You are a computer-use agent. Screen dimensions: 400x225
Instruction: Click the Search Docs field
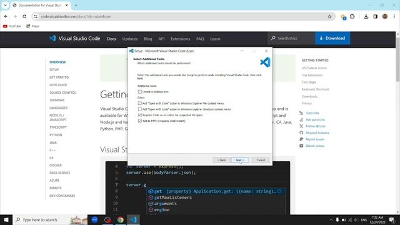(291, 38)
